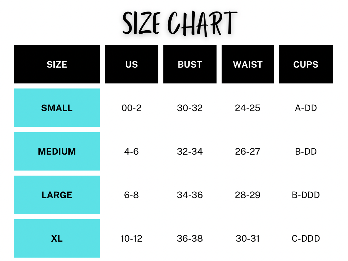This screenshot has height=261, width=348.
Task: Select the SIZE column header
Action: 57,64
